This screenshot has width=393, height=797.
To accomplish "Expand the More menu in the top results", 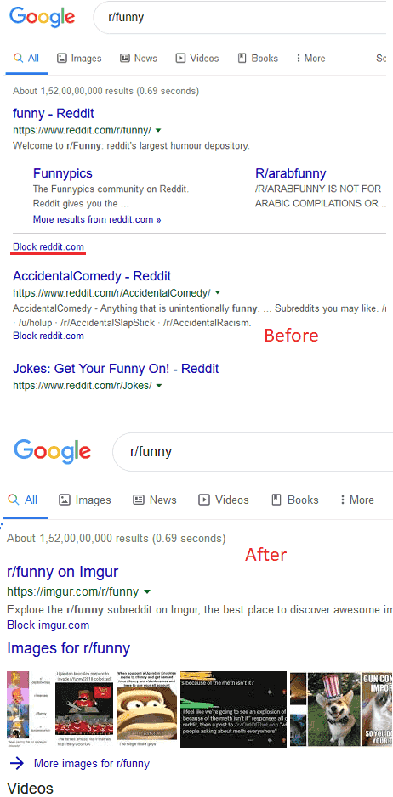I will click(x=310, y=59).
